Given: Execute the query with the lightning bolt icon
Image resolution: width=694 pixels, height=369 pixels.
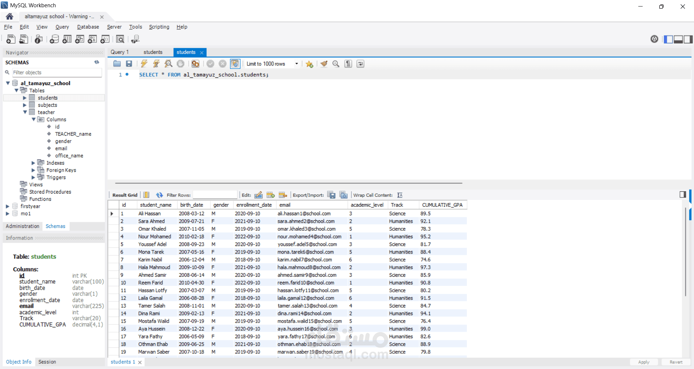Looking at the screenshot, I should [144, 64].
